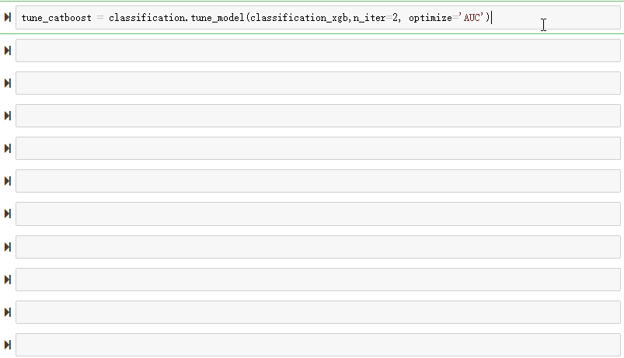
Task: Run the tune_catboost code cell
Action: 7,17
